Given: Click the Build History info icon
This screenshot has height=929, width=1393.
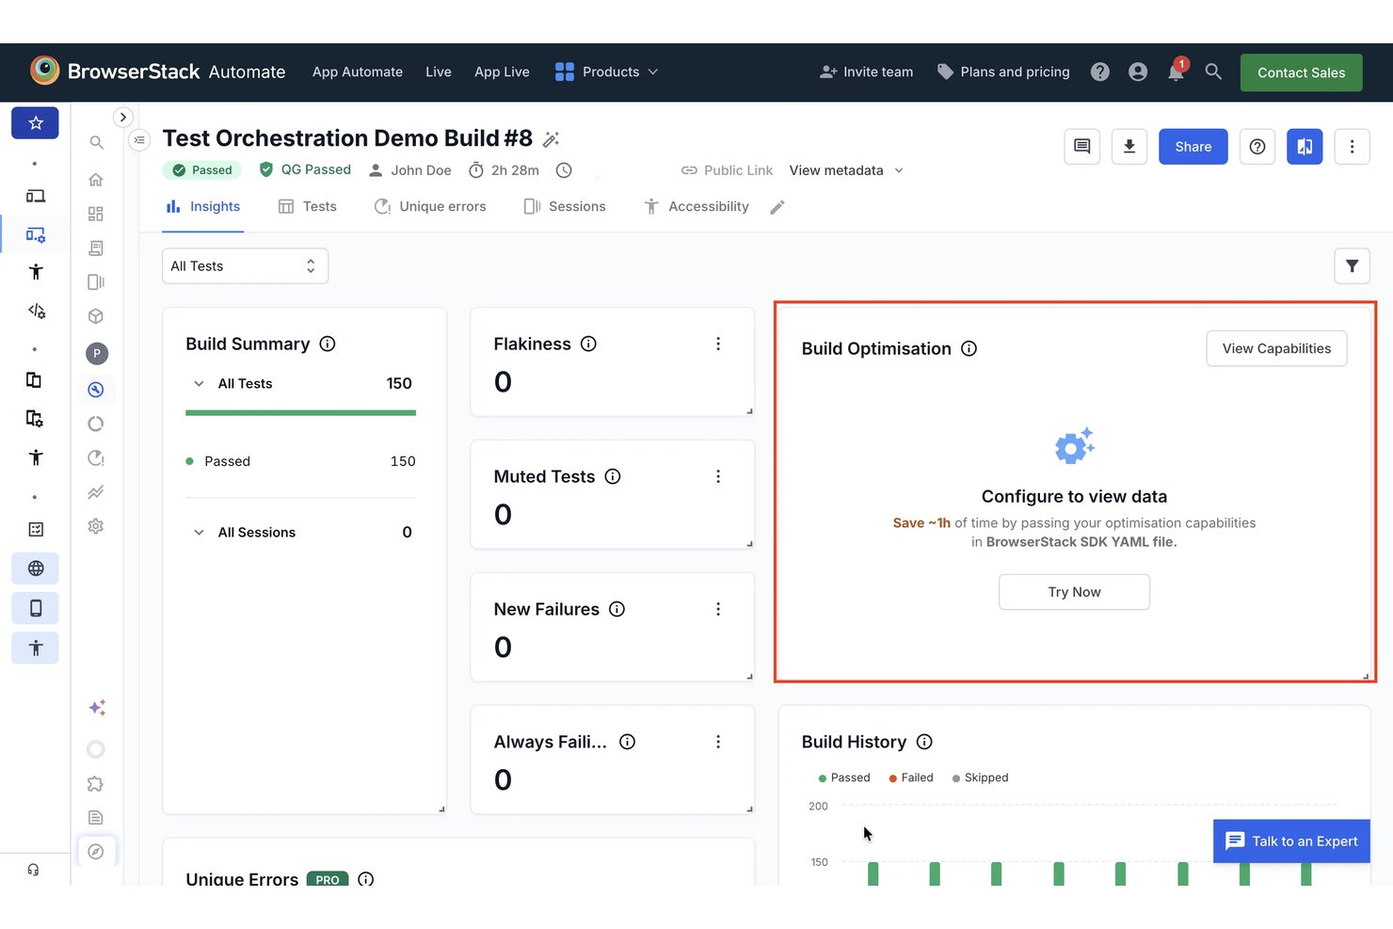Looking at the screenshot, I should 924,742.
